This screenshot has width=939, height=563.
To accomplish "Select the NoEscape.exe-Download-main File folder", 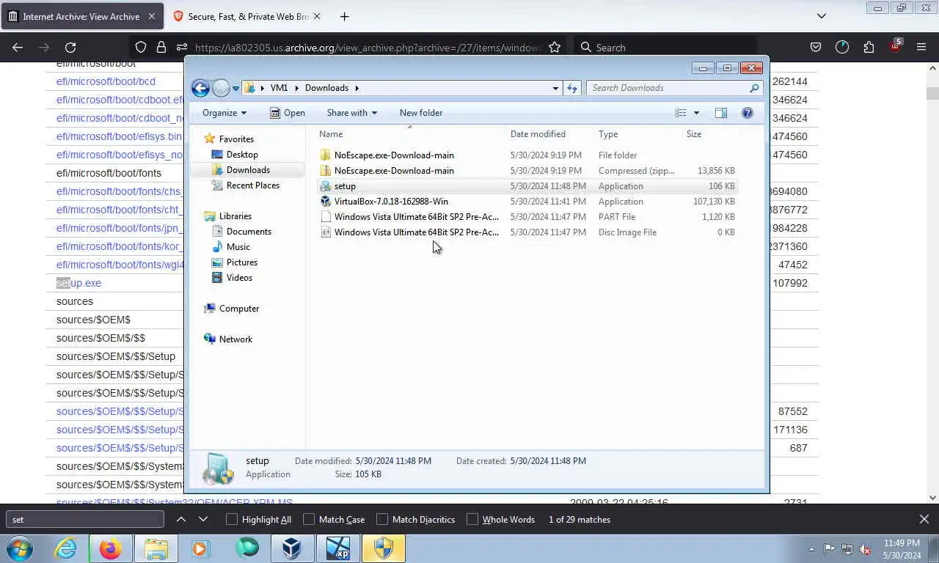I will (x=527, y=155).
